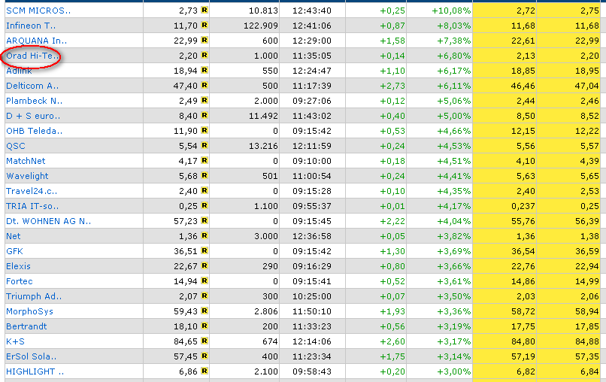Open the Orad Hi-Te.. stock link
Image resolution: width=606 pixels, height=382 pixels.
point(32,56)
